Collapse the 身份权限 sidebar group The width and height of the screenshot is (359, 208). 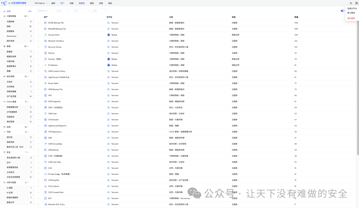coord(28,76)
